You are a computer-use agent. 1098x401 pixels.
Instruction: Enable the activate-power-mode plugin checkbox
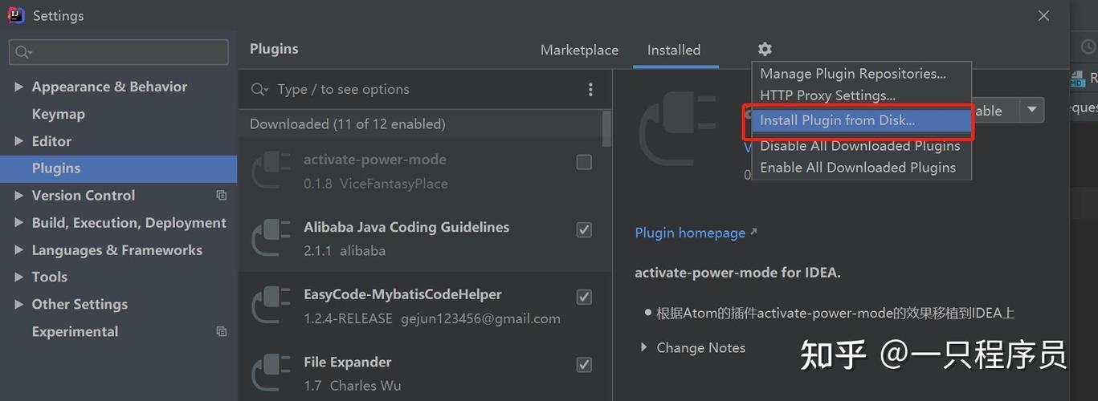pyautogui.click(x=584, y=162)
